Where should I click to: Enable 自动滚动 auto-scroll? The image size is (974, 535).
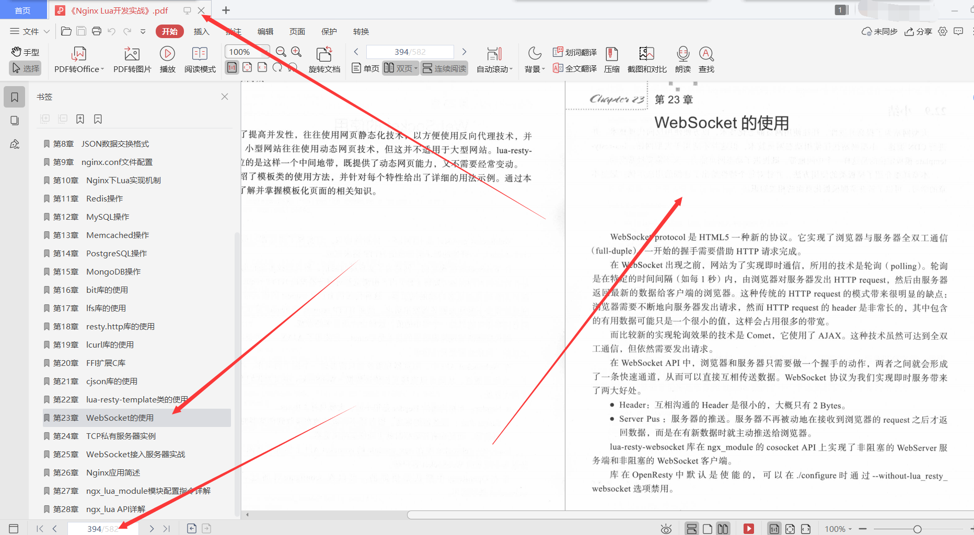click(493, 59)
